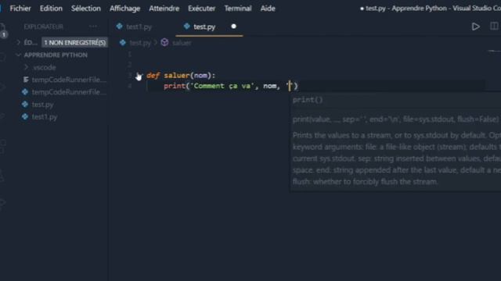Viewport: 501px width, 281px height.
Task: Click test.py in the breadcrumb
Action: coord(140,43)
